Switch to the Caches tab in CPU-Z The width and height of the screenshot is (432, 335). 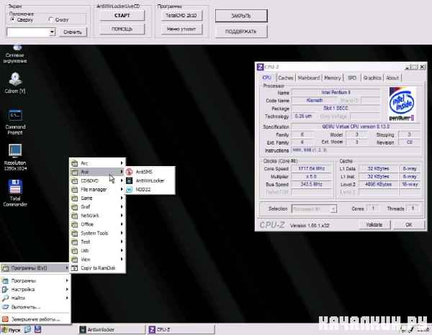pos(285,78)
